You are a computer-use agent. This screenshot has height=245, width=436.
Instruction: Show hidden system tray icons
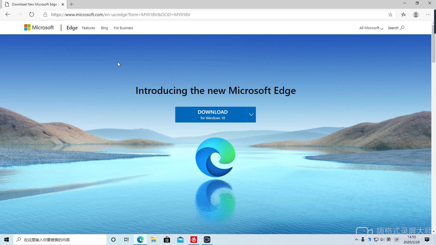pyautogui.click(x=356, y=240)
